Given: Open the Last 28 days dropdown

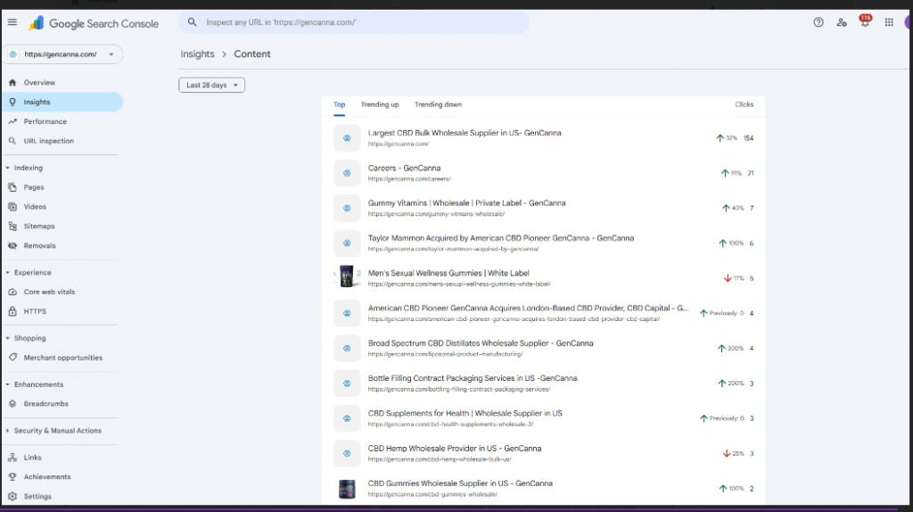Looking at the screenshot, I should 211,85.
